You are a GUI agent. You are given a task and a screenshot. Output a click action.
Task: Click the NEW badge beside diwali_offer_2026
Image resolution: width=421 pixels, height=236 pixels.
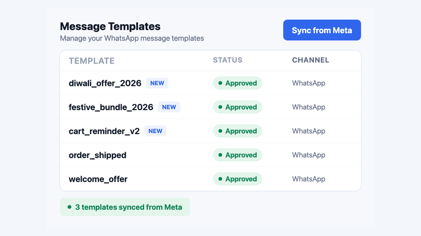[x=157, y=83]
